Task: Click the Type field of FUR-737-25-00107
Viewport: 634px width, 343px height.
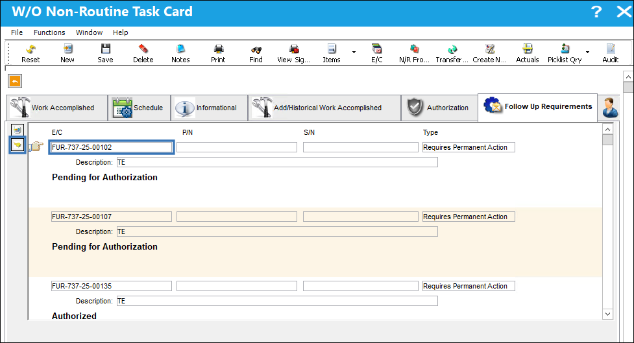Action: click(x=469, y=217)
